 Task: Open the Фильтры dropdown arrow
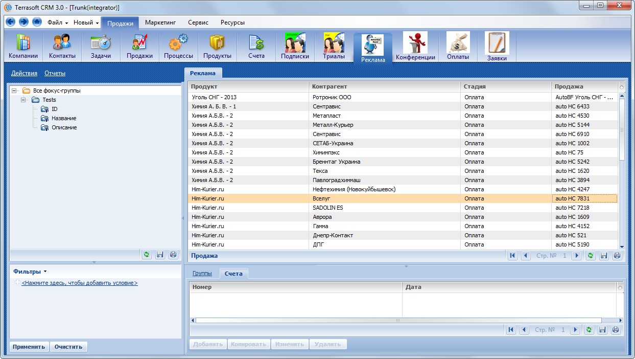click(45, 272)
